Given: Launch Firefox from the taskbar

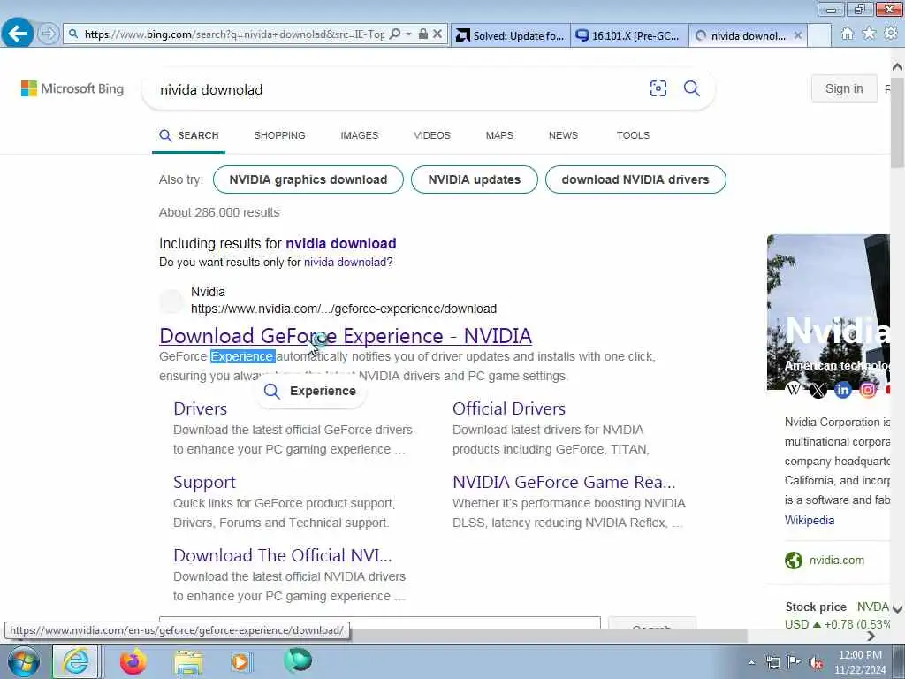Looking at the screenshot, I should point(133,661).
